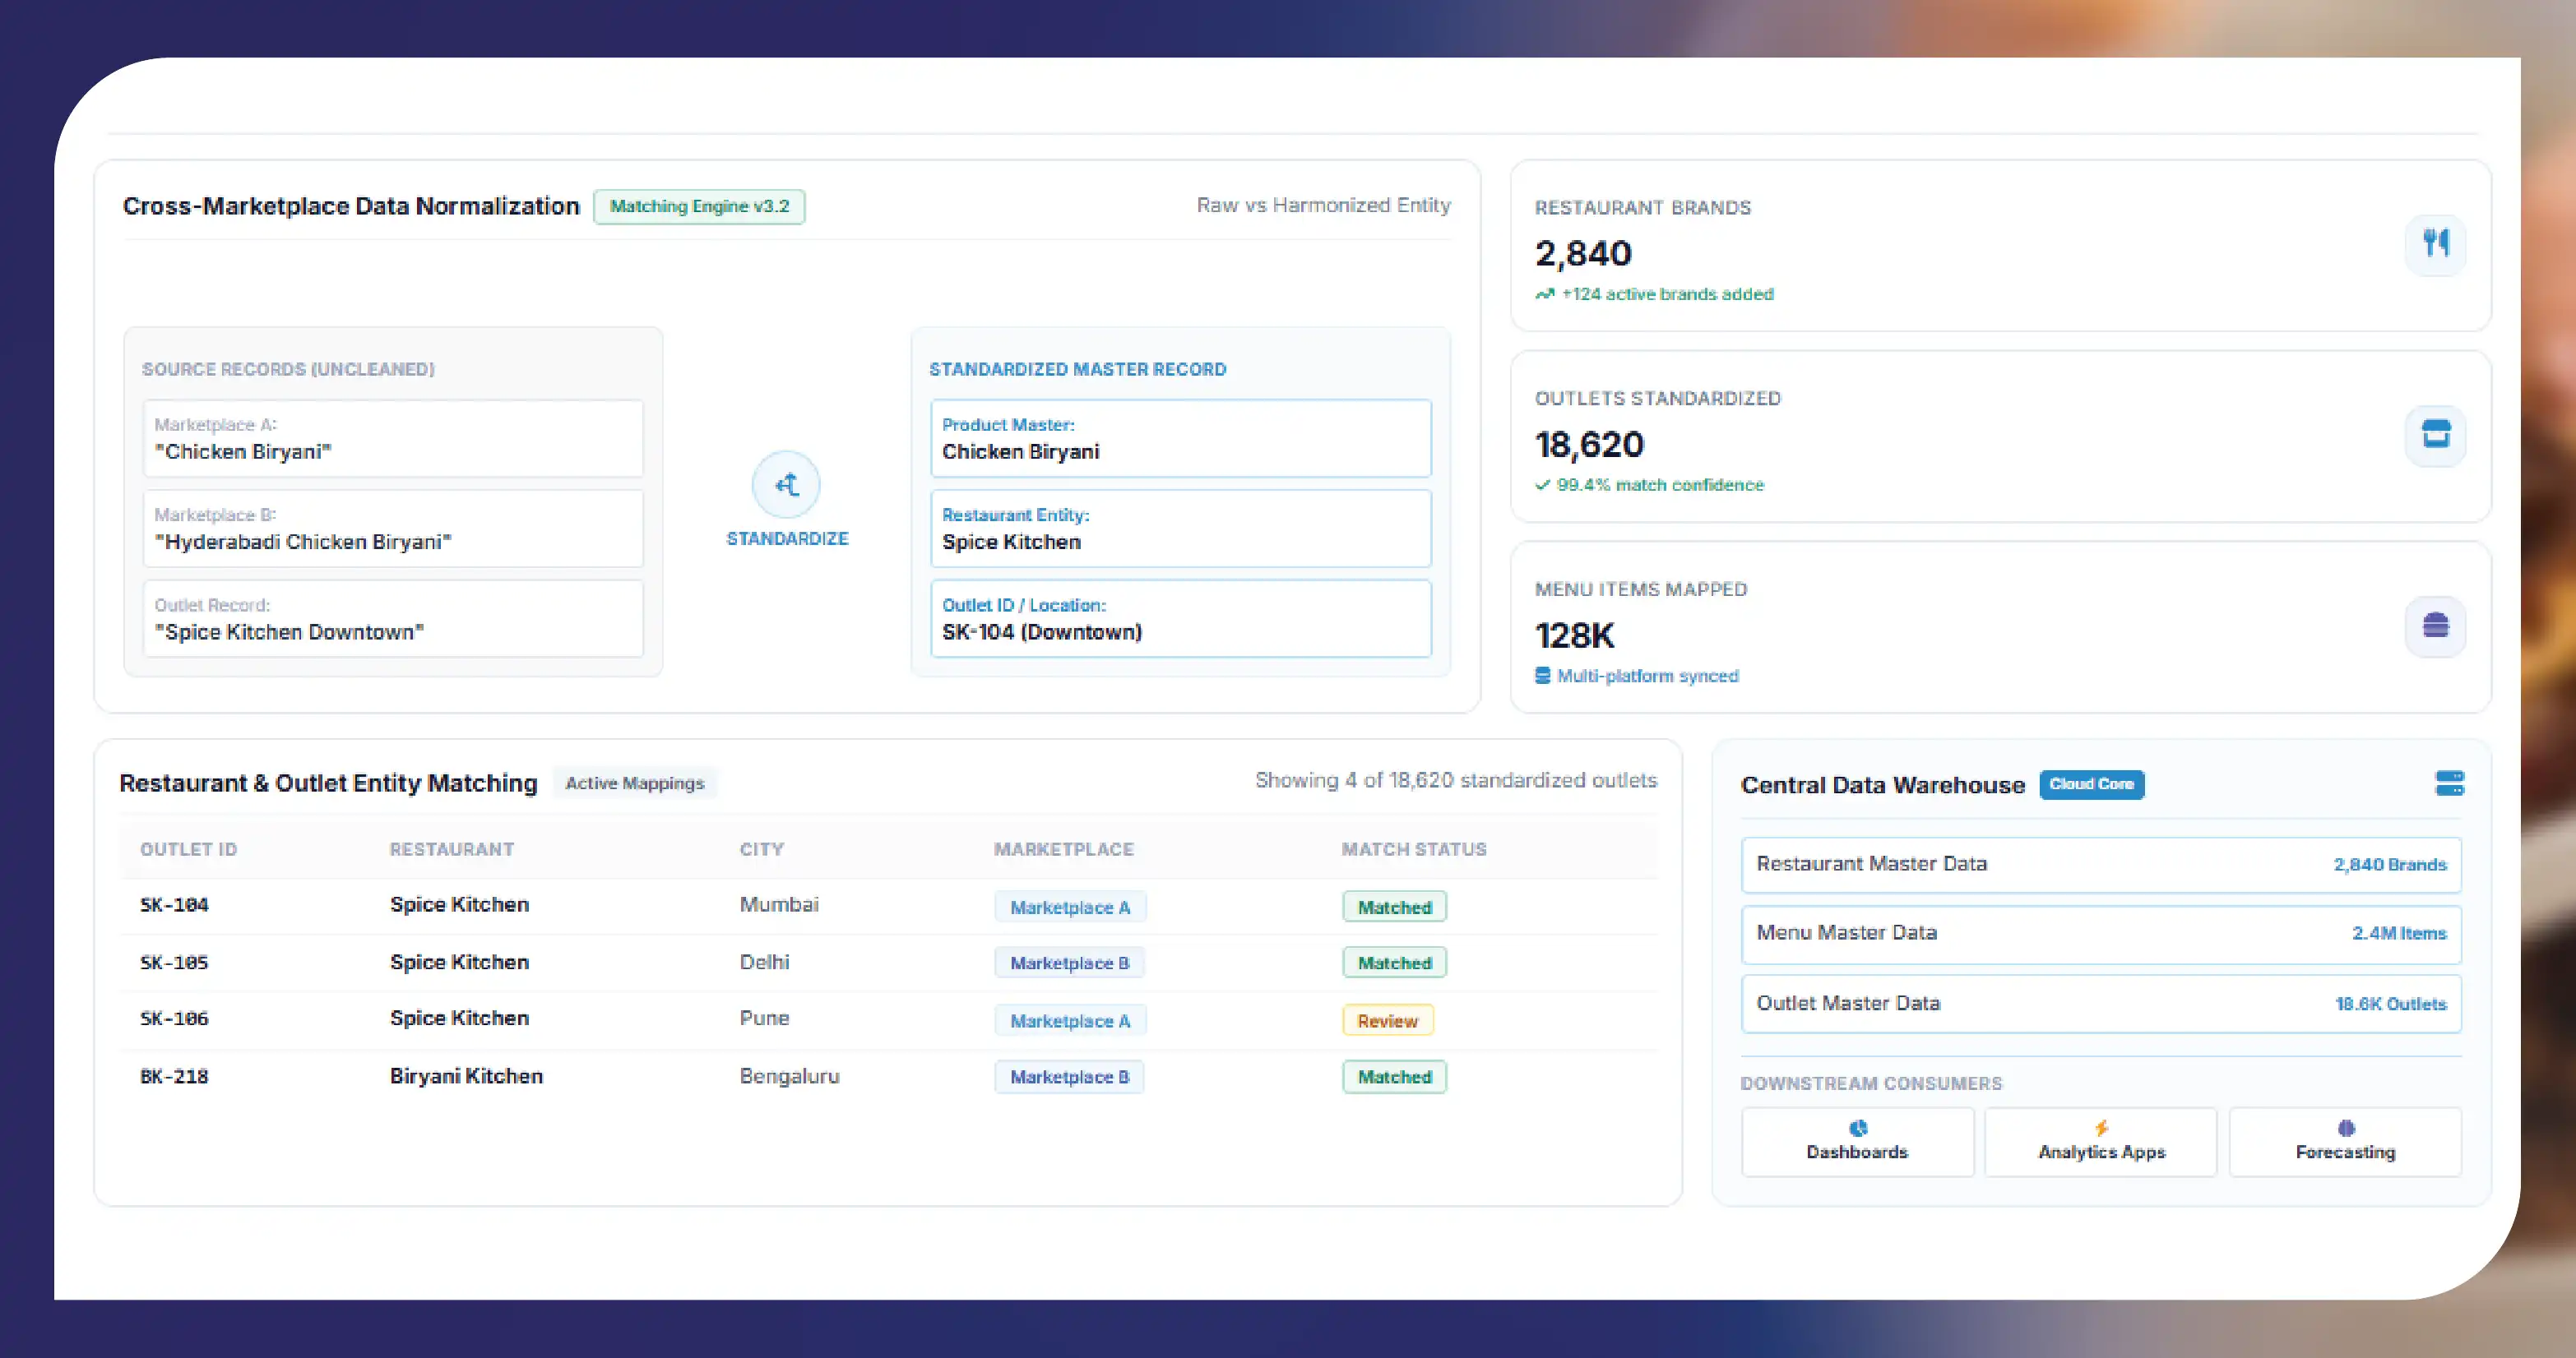This screenshot has height=1358, width=2576.
Task: Click the fork and knife Restaurant Brands icon
Action: click(2435, 242)
